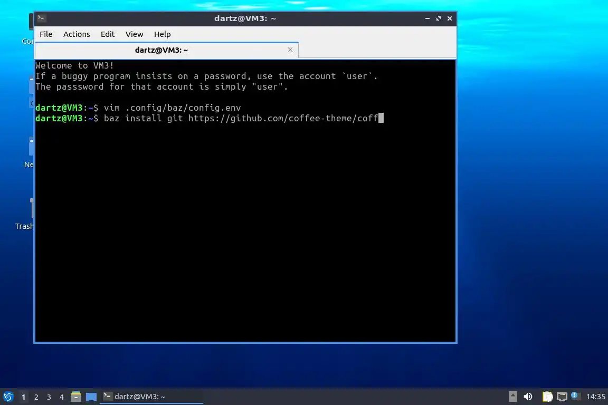
Task: Click the 14:35 clock
Action: (x=595, y=397)
